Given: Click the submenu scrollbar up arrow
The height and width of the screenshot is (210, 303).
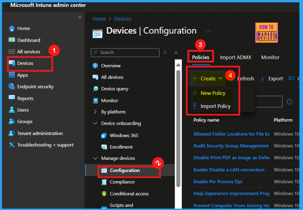Looking at the screenshot, I should pyautogui.click(x=178, y=65).
